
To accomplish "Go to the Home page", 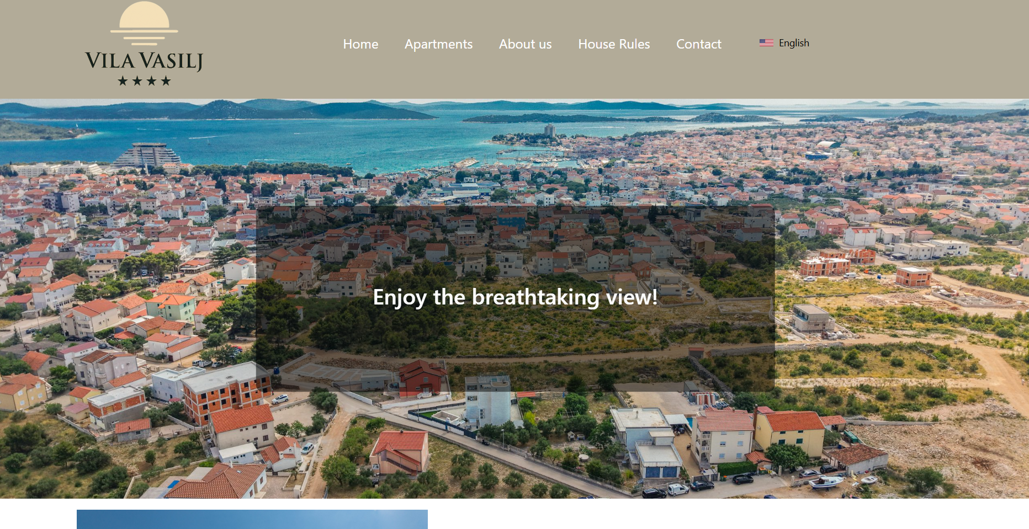I will coord(360,44).
